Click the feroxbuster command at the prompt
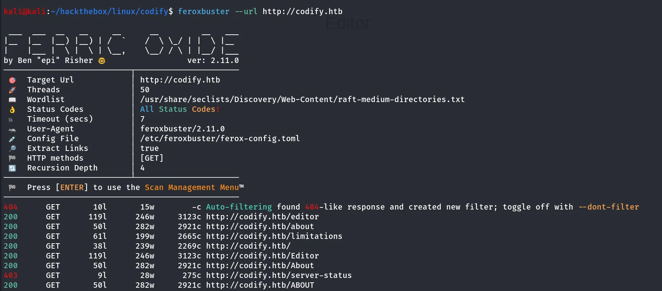The image size is (662, 291). click(204, 12)
